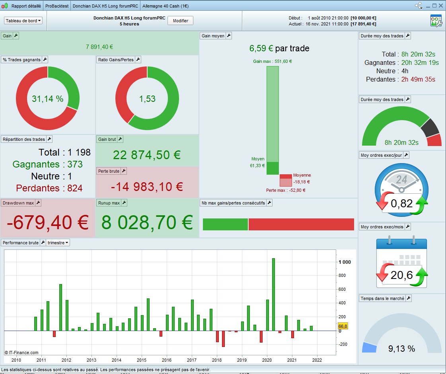The height and width of the screenshot is (374, 446).
Task: Click the 20,6 orders per month calendar
Action: (x=401, y=262)
